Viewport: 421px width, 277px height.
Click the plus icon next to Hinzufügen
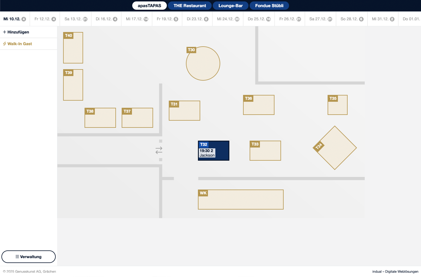(x=5, y=32)
